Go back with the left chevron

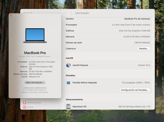pyautogui.click(x=66, y=13)
